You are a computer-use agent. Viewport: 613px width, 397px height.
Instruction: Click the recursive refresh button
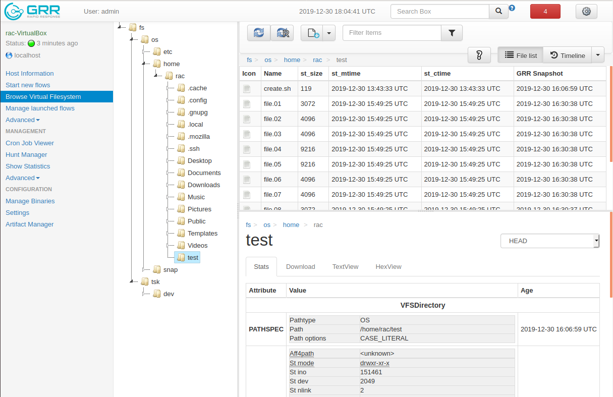click(x=282, y=33)
